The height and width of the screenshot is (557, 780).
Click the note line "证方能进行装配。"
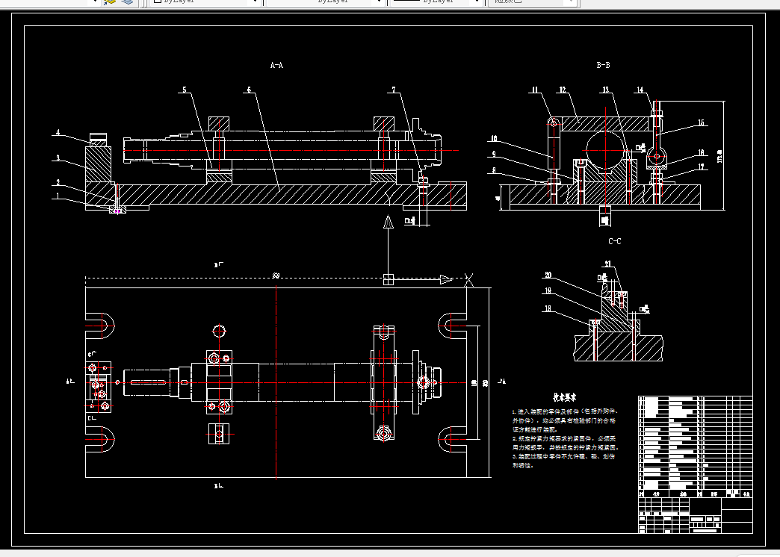pos(535,429)
